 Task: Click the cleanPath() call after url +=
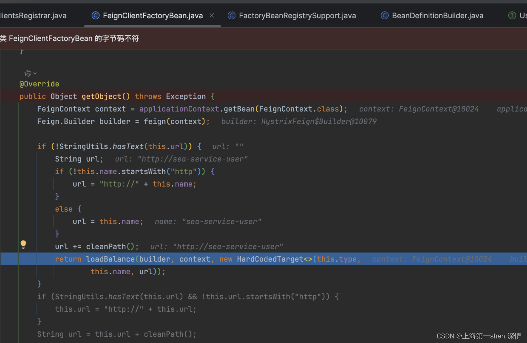click(x=110, y=246)
